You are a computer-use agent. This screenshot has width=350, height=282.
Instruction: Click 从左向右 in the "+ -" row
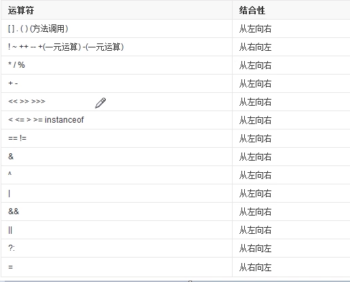point(255,84)
